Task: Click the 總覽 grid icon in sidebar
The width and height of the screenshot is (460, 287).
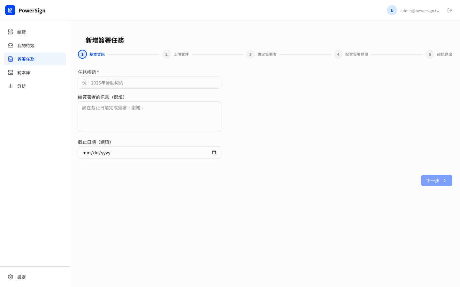Action: [x=11, y=32]
